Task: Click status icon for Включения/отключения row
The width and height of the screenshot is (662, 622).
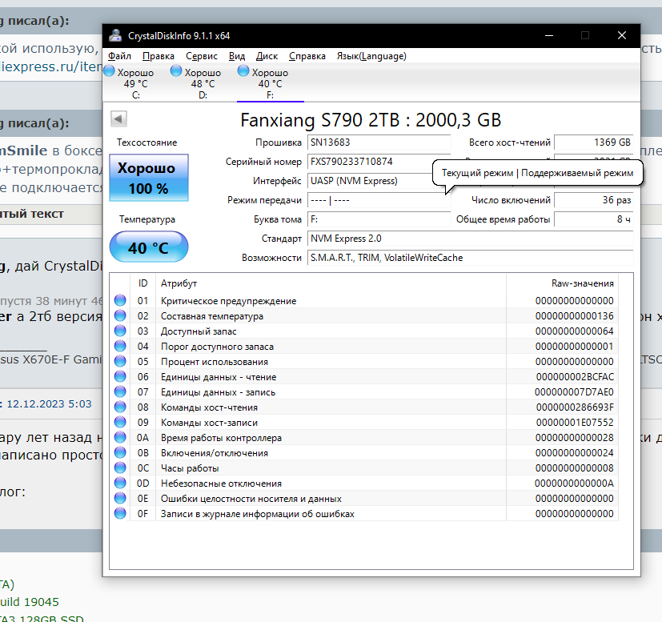Action: [120, 452]
